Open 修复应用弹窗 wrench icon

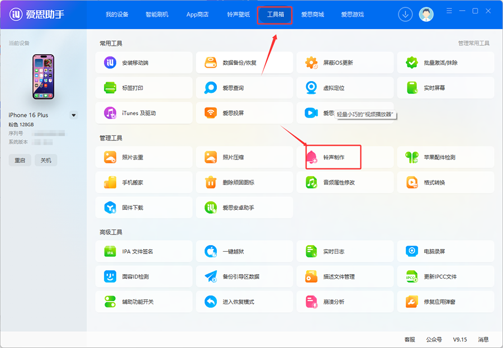[412, 302]
